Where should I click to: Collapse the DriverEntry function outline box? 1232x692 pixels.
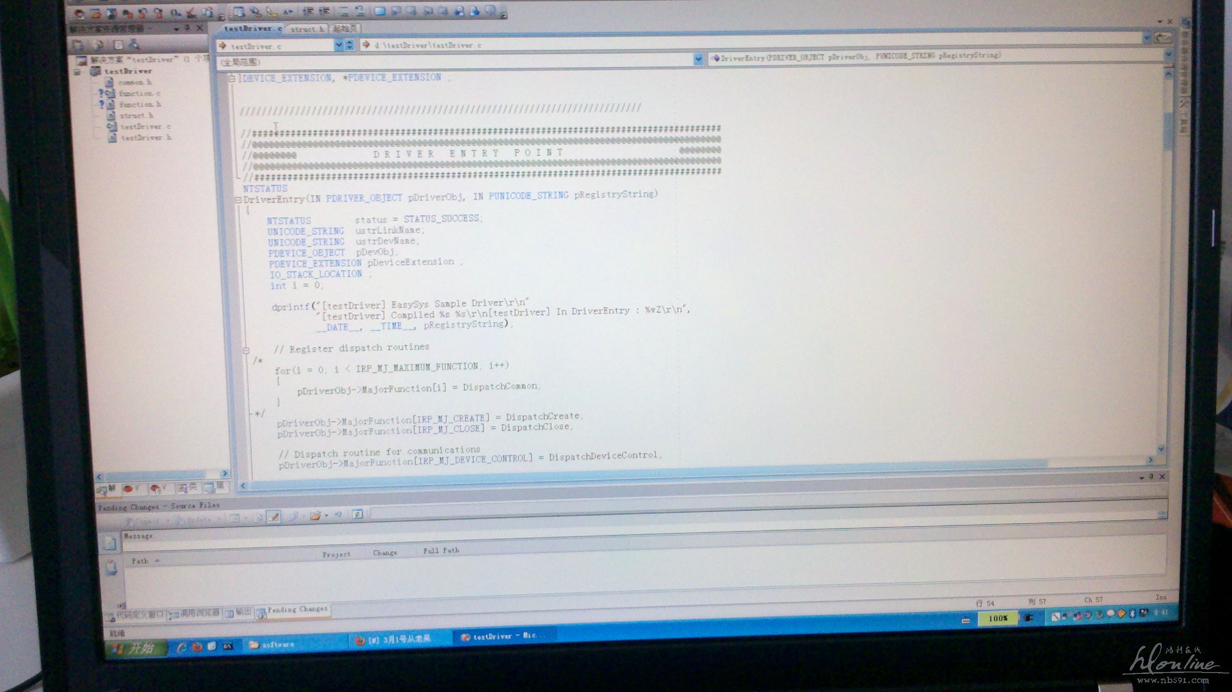pyautogui.click(x=238, y=200)
